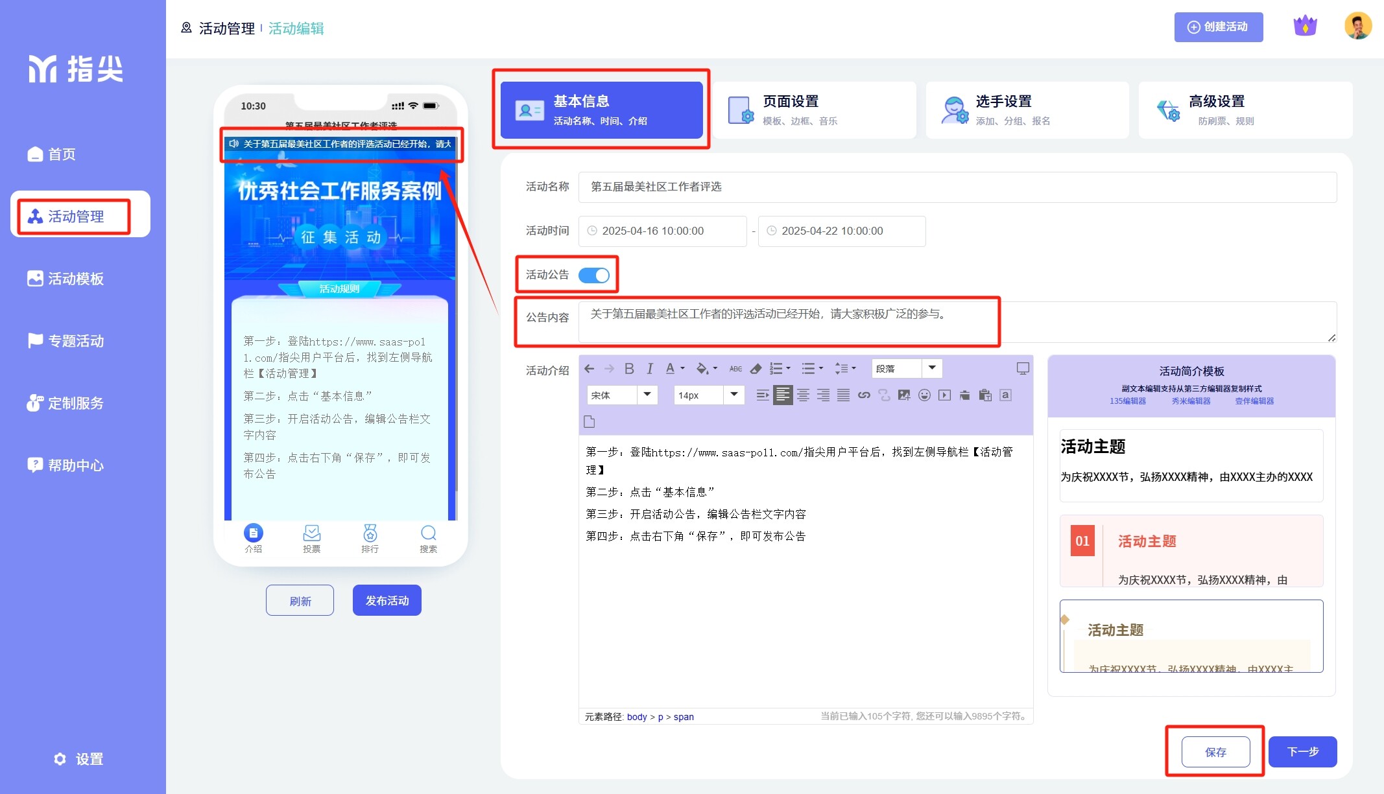Open 活动模板 in the sidebar
The image size is (1384, 794).
[x=66, y=279]
